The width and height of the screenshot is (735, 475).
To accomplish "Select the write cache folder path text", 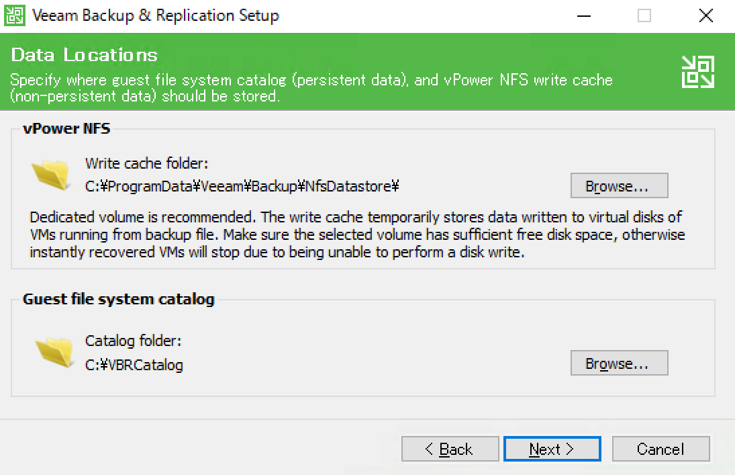I will click(x=240, y=187).
